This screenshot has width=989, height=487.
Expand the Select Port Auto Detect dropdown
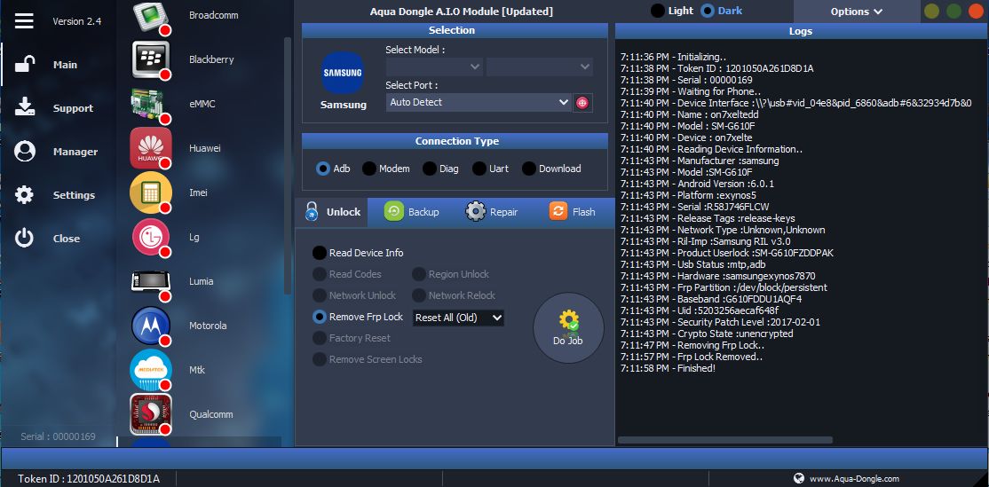[479, 103]
